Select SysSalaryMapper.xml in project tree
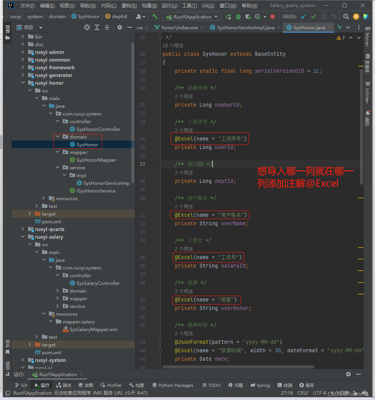The width and height of the screenshot is (375, 400). [93, 329]
